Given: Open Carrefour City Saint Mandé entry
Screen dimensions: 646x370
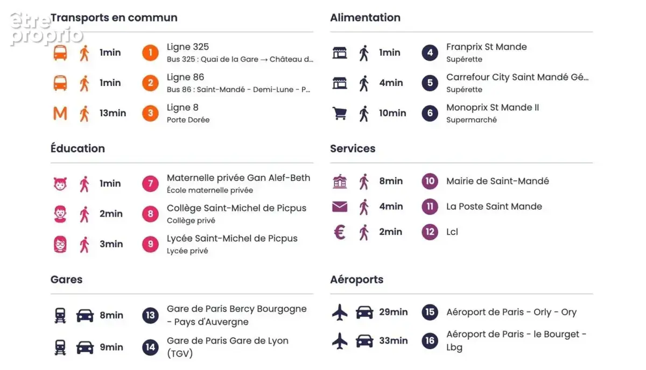Looking at the screenshot, I should click(518, 83).
